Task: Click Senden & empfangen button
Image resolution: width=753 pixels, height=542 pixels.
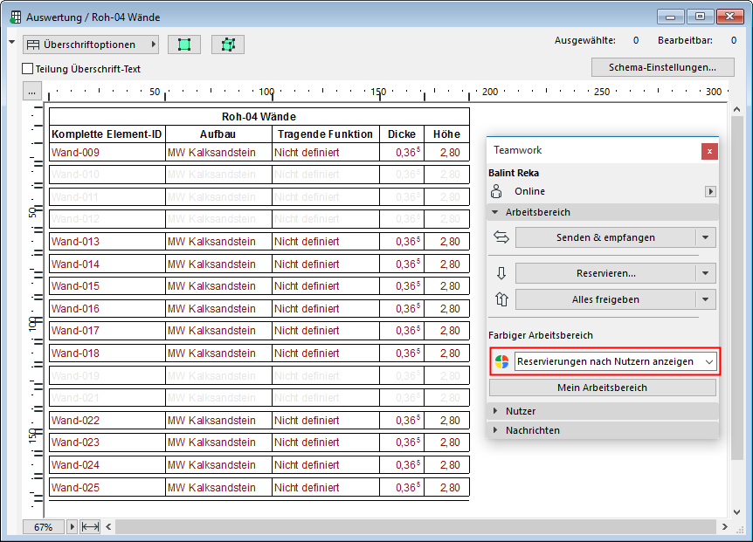Action: [x=605, y=237]
